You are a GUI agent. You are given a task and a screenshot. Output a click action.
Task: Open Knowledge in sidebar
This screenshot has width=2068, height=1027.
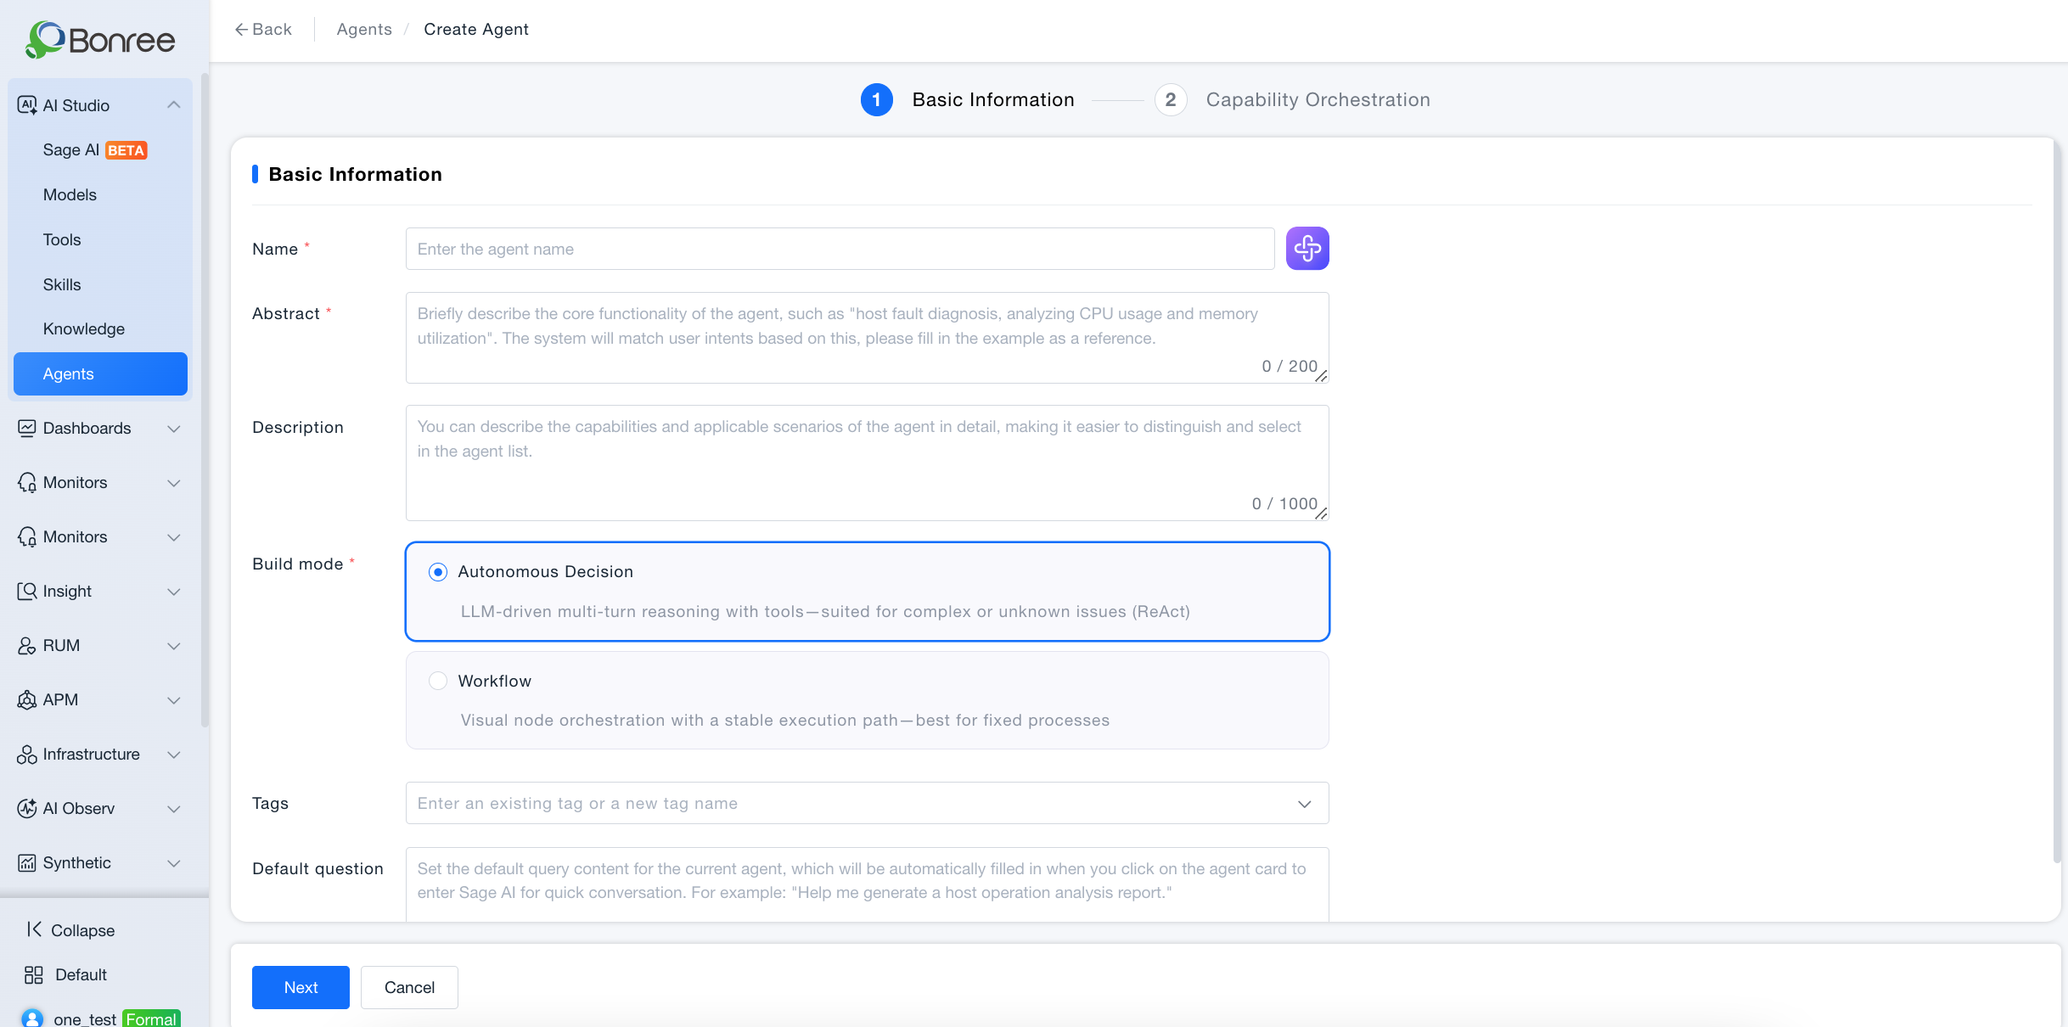coord(100,328)
